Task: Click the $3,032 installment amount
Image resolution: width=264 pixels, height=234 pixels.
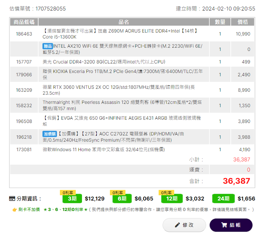Action: click(x=195, y=199)
